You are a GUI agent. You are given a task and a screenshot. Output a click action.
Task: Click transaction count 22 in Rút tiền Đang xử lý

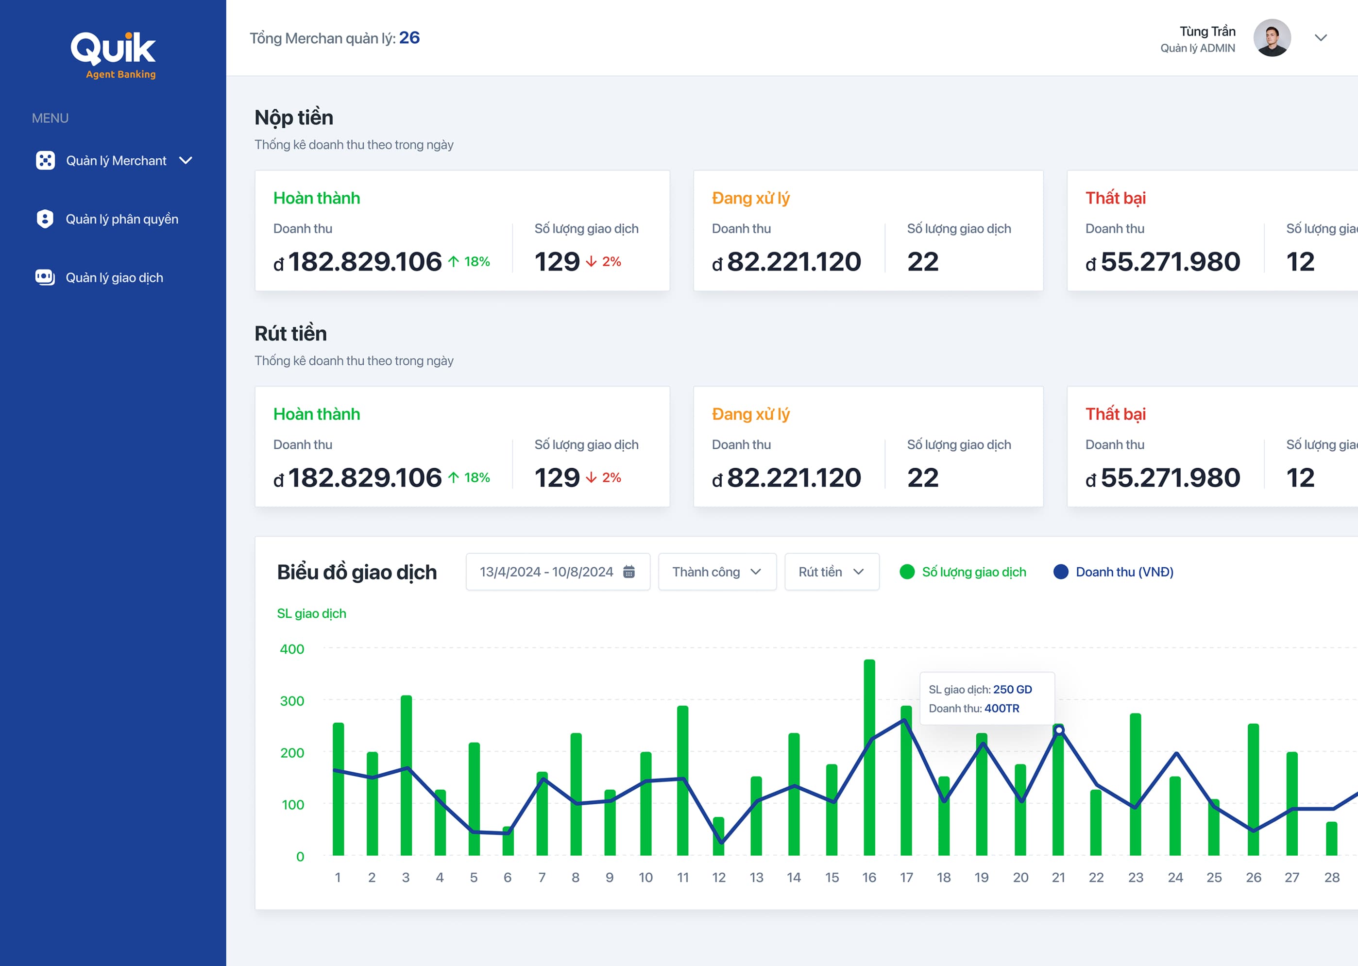923,477
